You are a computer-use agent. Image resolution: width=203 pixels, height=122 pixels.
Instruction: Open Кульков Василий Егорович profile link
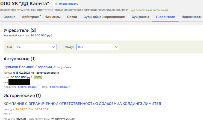[x=28, y=67]
